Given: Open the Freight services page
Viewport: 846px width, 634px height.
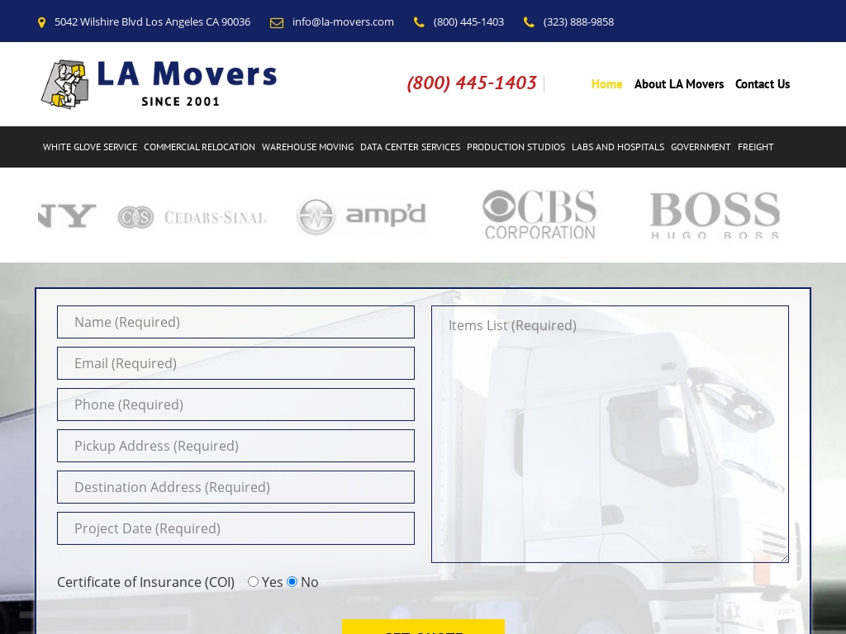Looking at the screenshot, I should (755, 147).
